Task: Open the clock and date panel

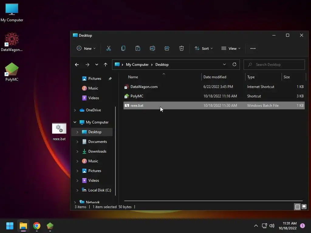Action: 288,226
